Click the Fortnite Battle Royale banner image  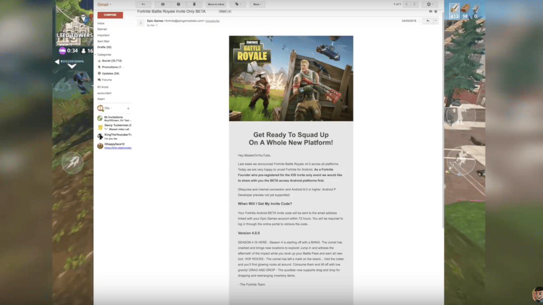(291, 79)
